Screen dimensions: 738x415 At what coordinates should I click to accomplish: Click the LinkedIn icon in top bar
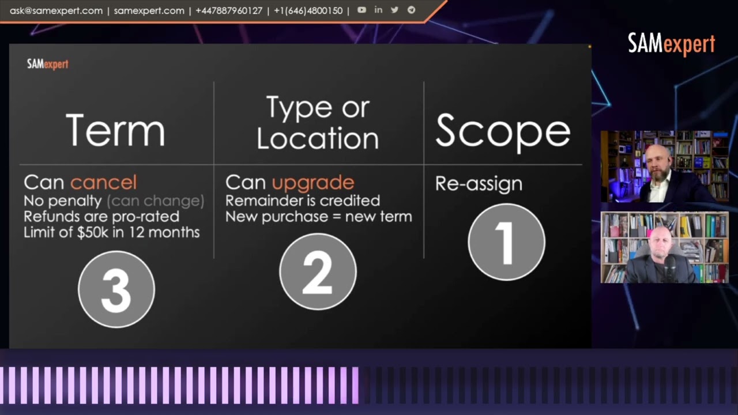tap(378, 10)
